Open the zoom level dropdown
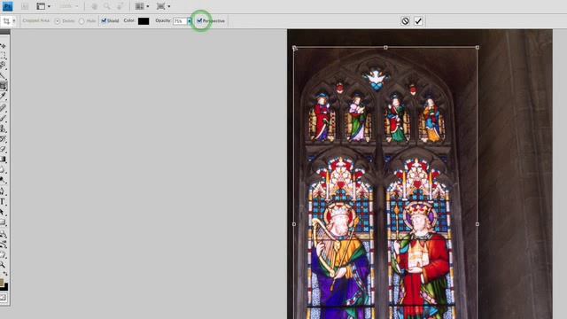The width and height of the screenshot is (567, 319). [69, 6]
